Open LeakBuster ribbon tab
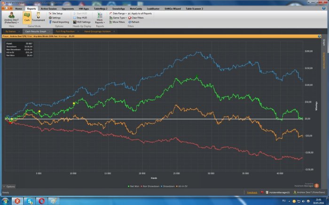Screen dimensions: 329x205 pos(153,8)
